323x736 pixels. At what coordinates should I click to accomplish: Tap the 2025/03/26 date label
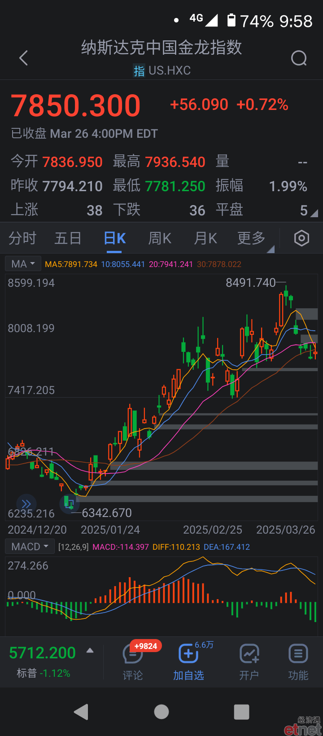tap(286, 530)
